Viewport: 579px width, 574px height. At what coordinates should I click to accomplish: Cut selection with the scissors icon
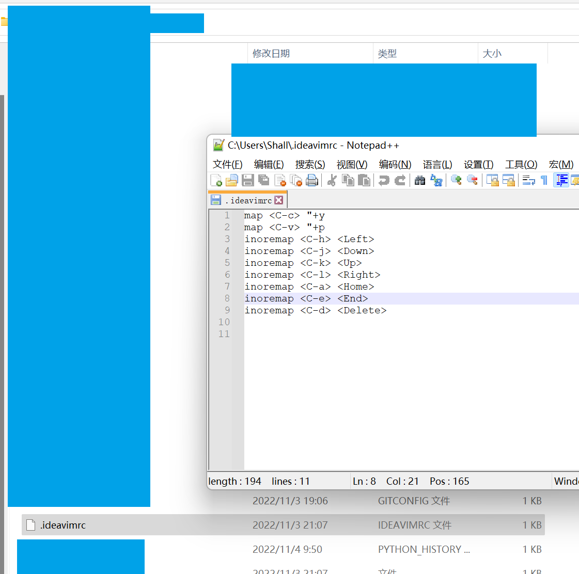(x=332, y=180)
